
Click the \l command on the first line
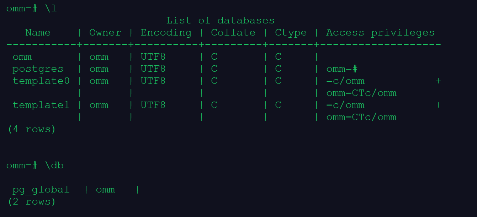point(51,9)
